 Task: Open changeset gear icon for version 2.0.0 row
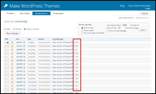click(x=24, y=53)
